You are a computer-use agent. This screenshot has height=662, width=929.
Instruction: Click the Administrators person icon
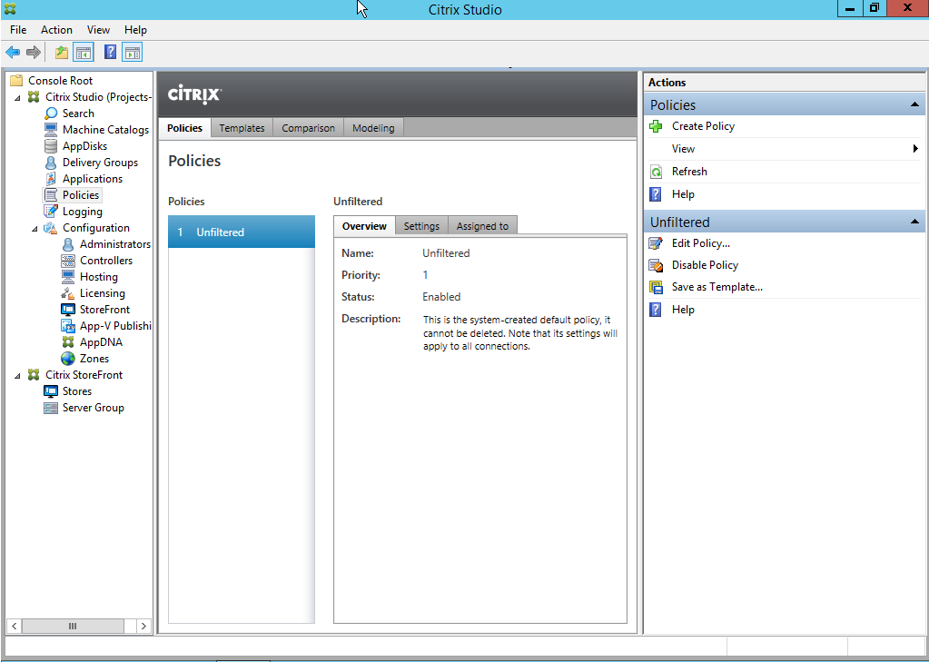click(x=68, y=244)
